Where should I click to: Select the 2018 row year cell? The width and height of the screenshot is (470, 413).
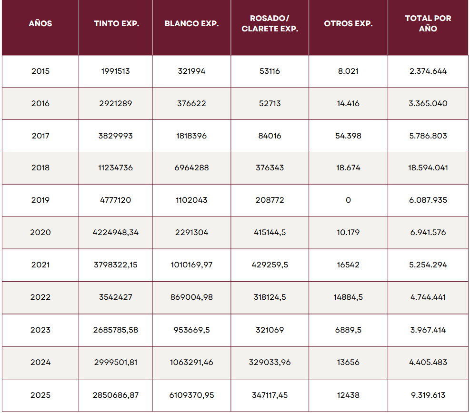(40, 168)
